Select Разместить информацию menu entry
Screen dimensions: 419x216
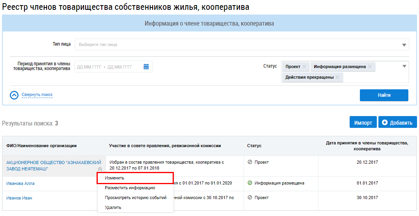coord(136,188)
